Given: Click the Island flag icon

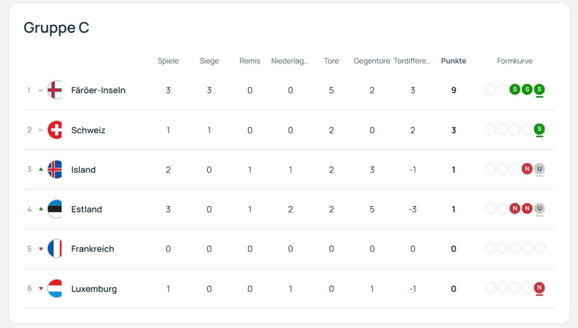Looking at the screenshot, I should point(55,170).
